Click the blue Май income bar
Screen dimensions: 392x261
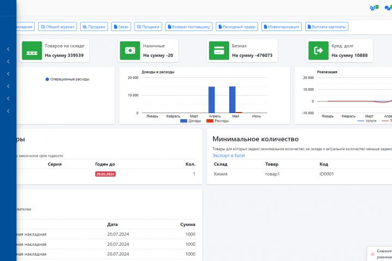(x=232, y=100)
